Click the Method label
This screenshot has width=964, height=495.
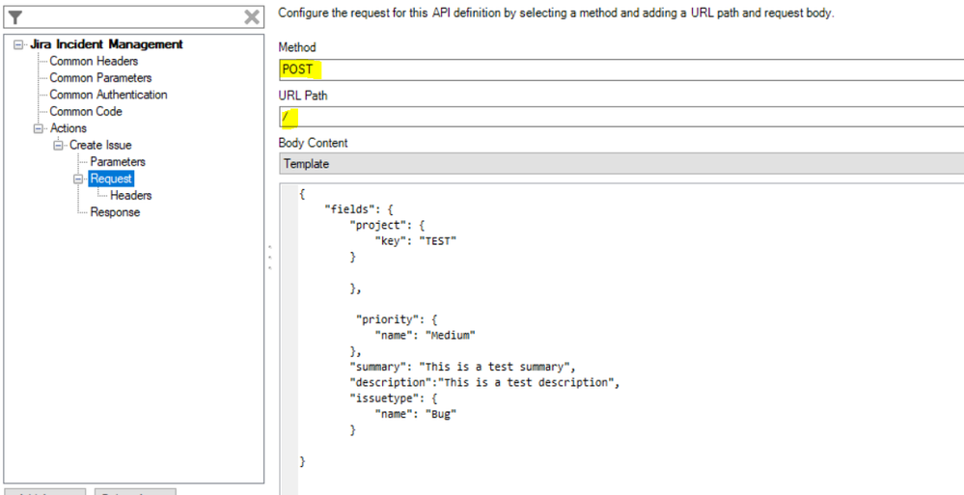click(297, 47)
